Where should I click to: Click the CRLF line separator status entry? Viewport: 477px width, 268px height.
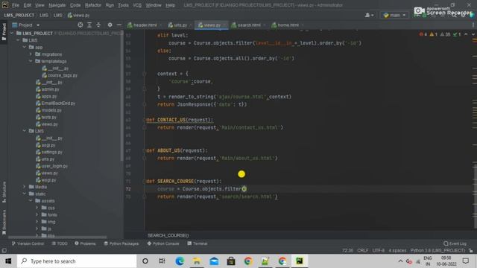point(363,251)
